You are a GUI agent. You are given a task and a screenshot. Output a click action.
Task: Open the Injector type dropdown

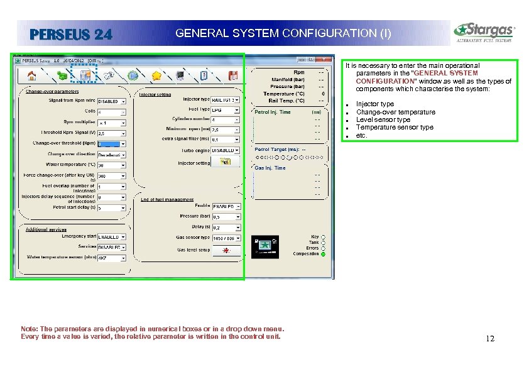237,100
